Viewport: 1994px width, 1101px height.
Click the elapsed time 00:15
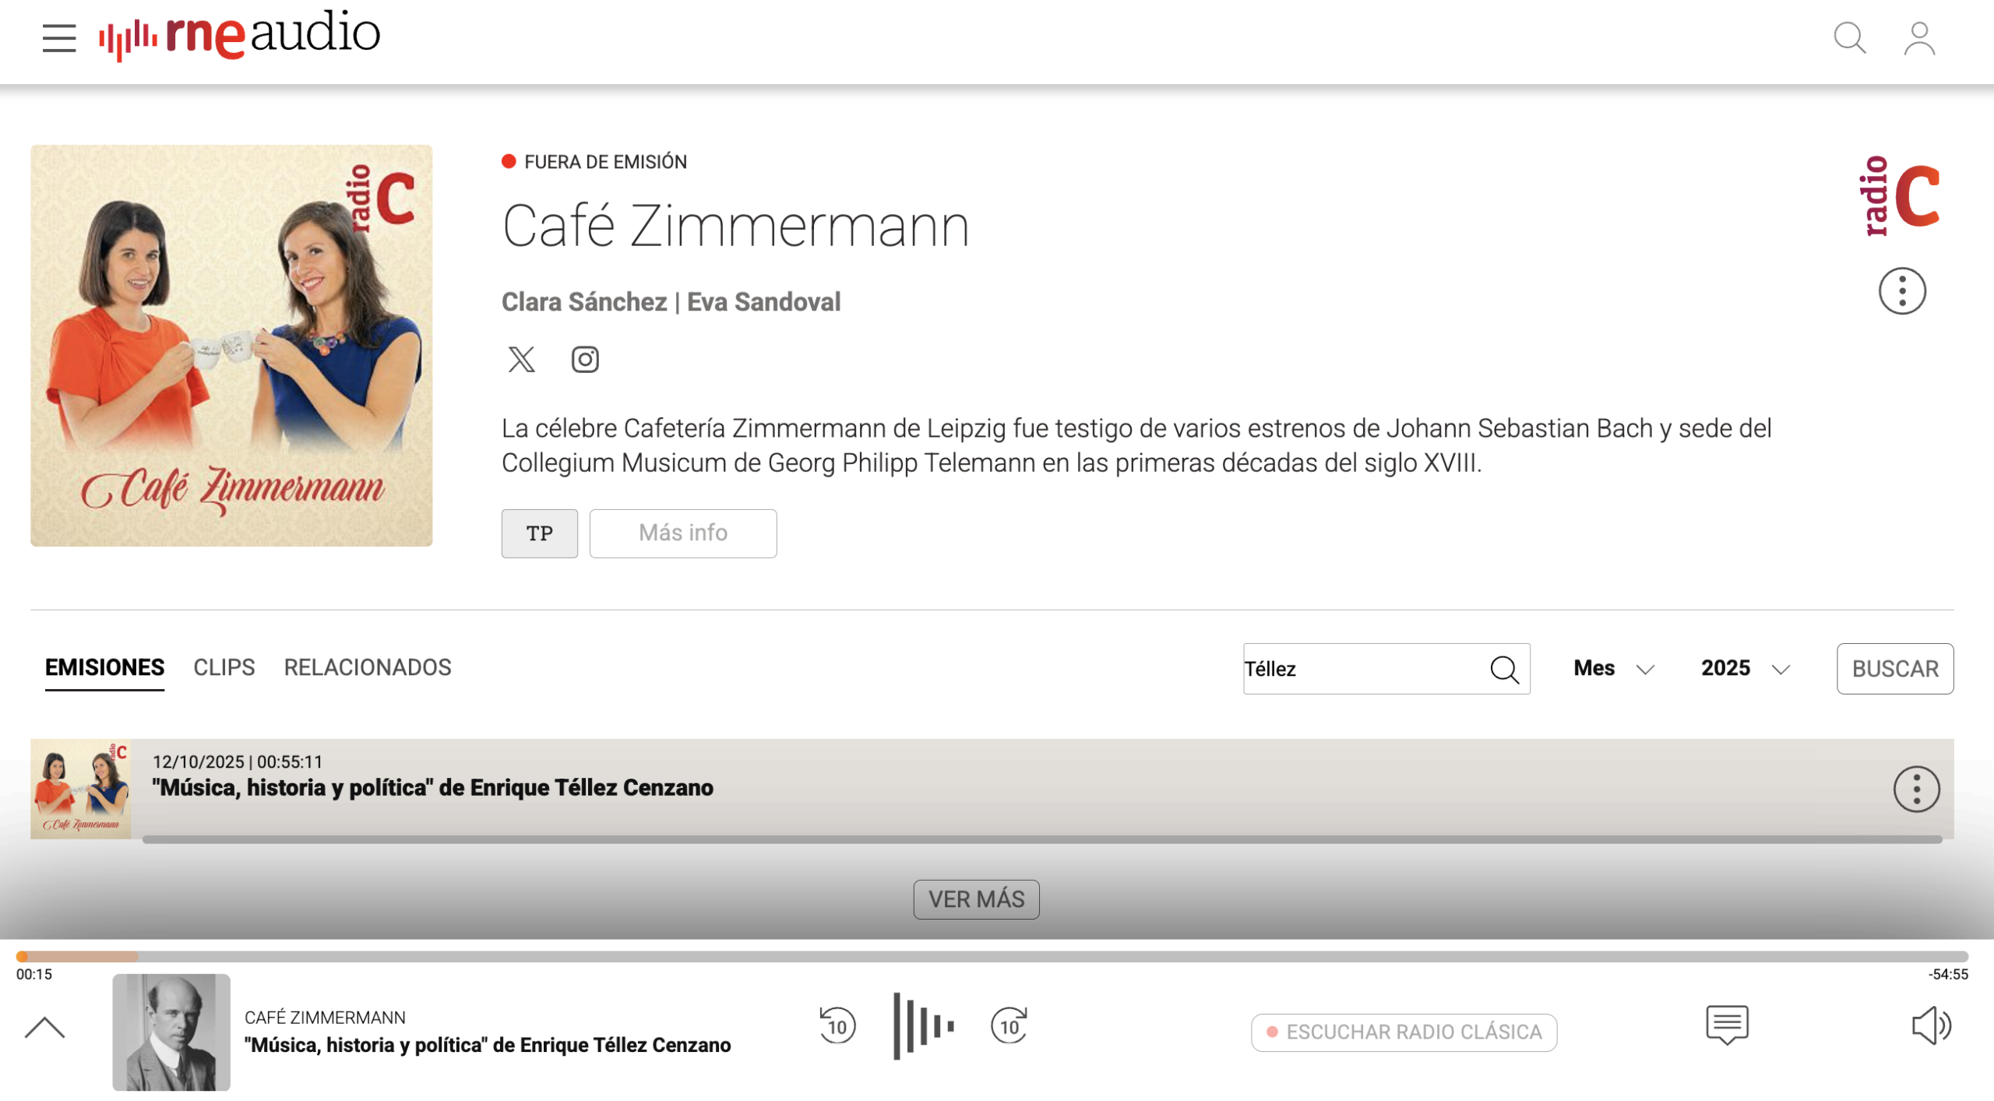point(34,974)
